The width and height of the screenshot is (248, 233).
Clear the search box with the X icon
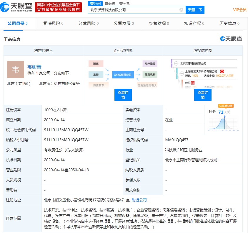click(181, 10)
